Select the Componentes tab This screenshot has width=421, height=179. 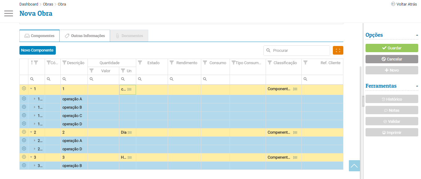coord(39,36)
